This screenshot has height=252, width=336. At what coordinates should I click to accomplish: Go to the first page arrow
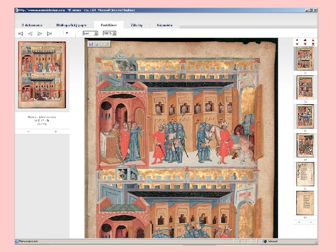pos(21,33)
